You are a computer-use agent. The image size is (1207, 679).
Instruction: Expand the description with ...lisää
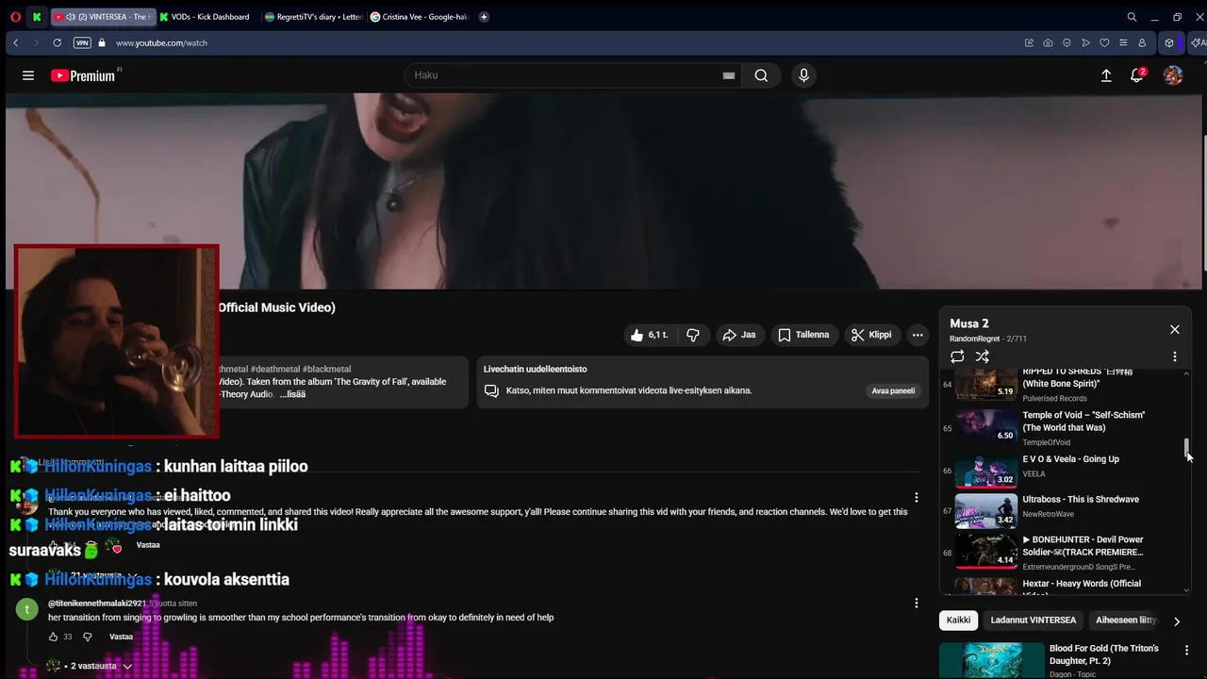(292, 394)
